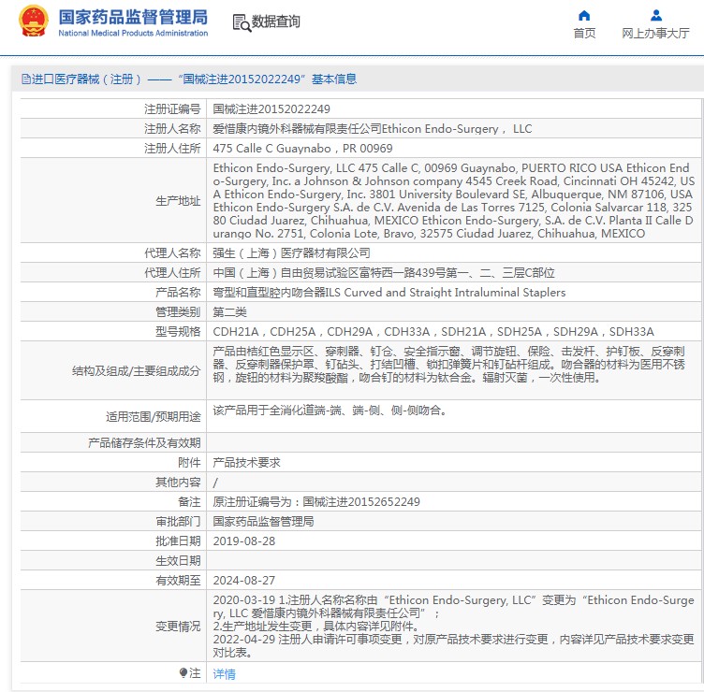Click the 附件 row label
Viewport: 704px width, 692px height.
(x=189, y=462)
